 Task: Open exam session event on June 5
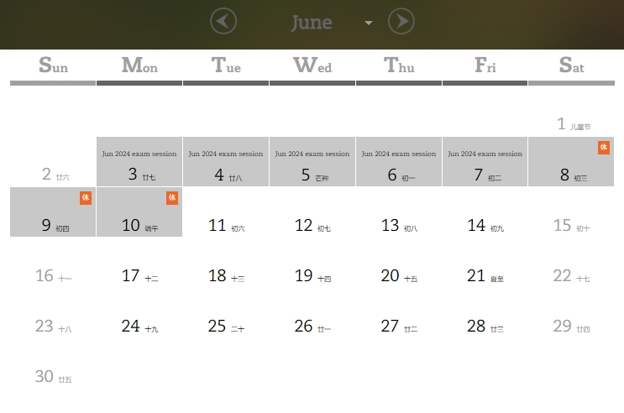(x=312, y=154)
